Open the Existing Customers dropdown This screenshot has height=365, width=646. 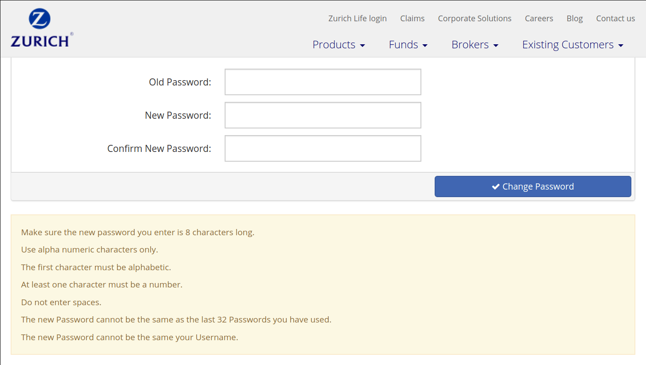point(572,45)
